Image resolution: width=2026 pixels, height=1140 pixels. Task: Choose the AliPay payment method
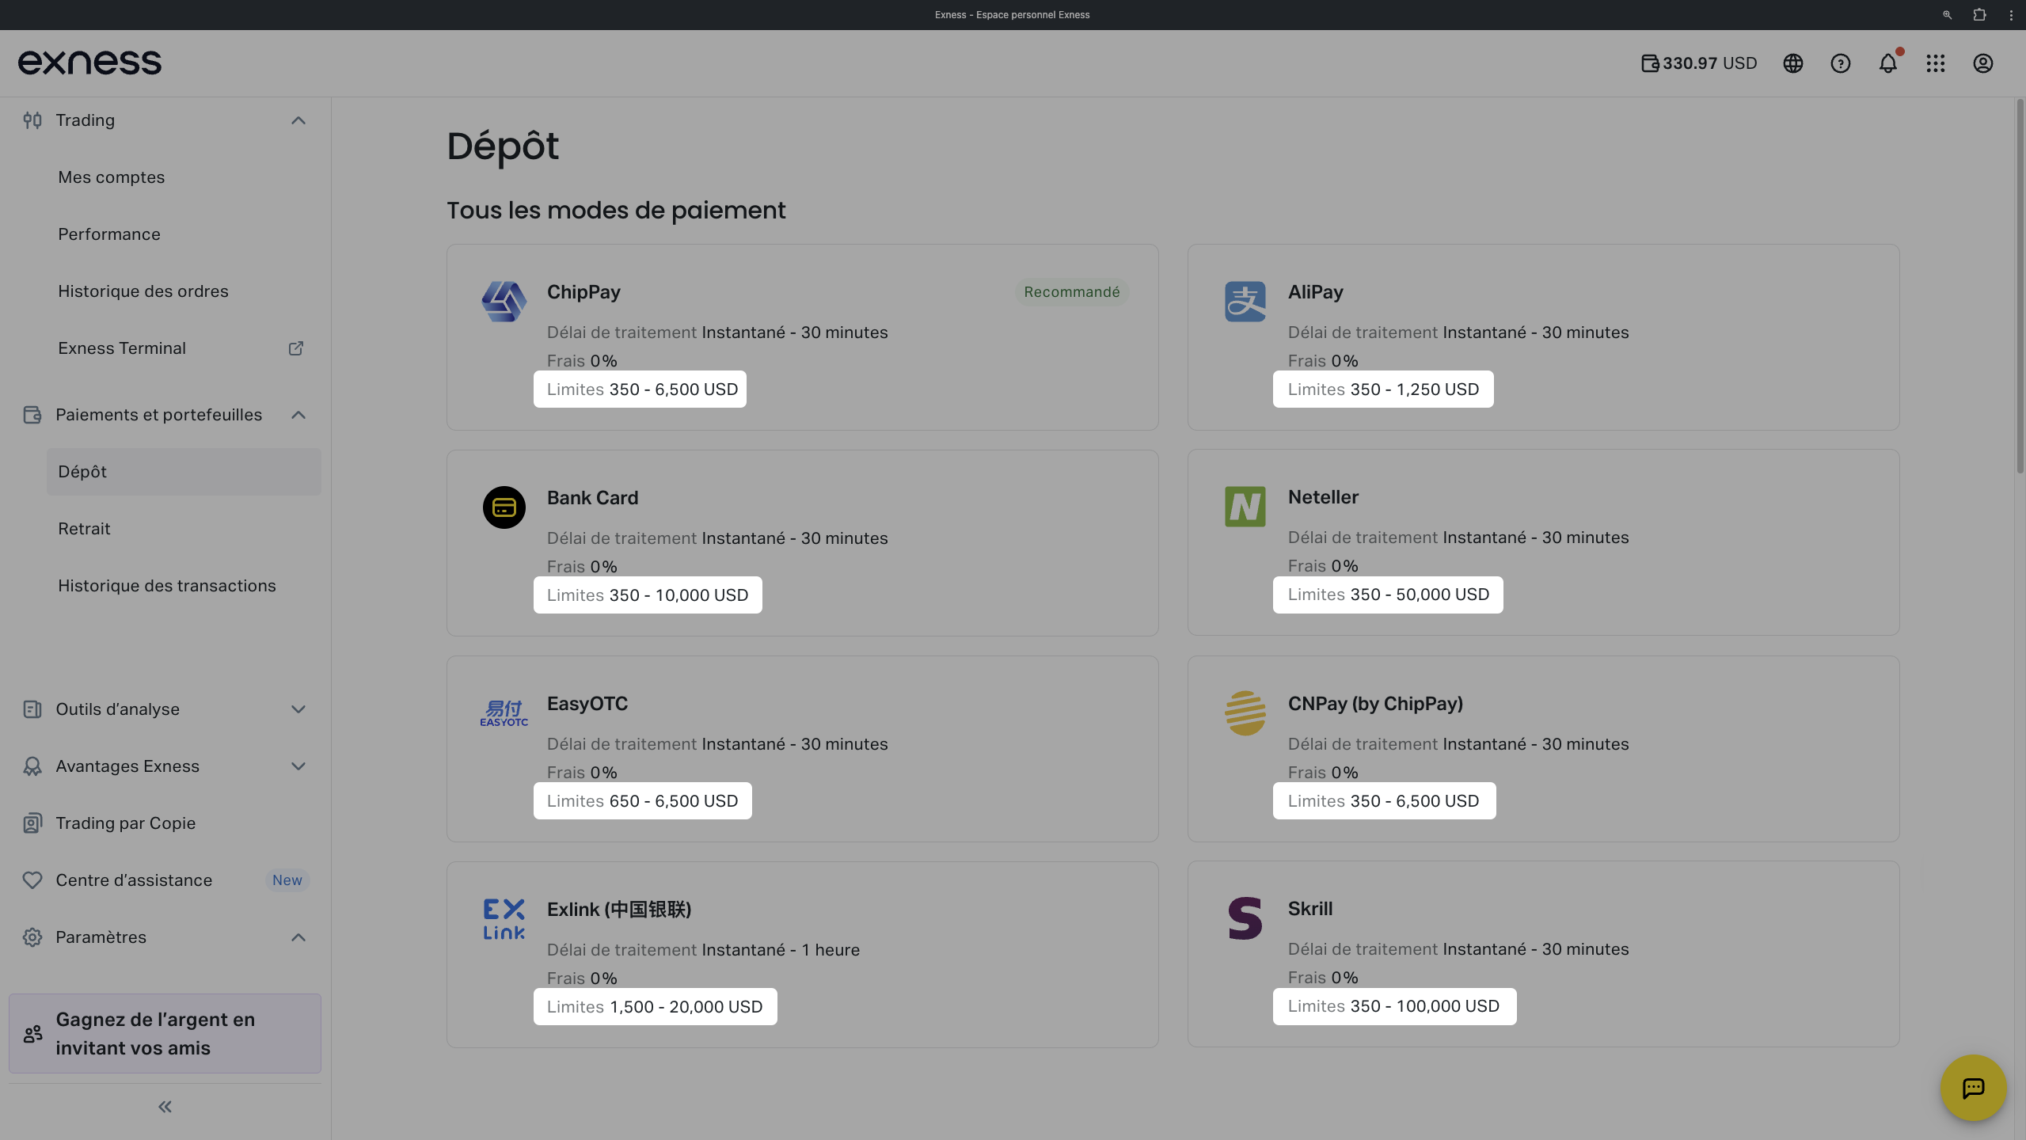click(x=1543, y=337)
